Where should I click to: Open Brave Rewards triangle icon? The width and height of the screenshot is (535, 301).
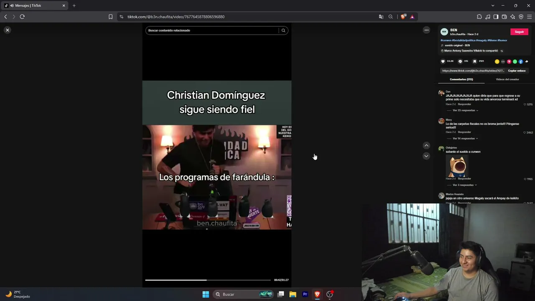tap(412, 17)
